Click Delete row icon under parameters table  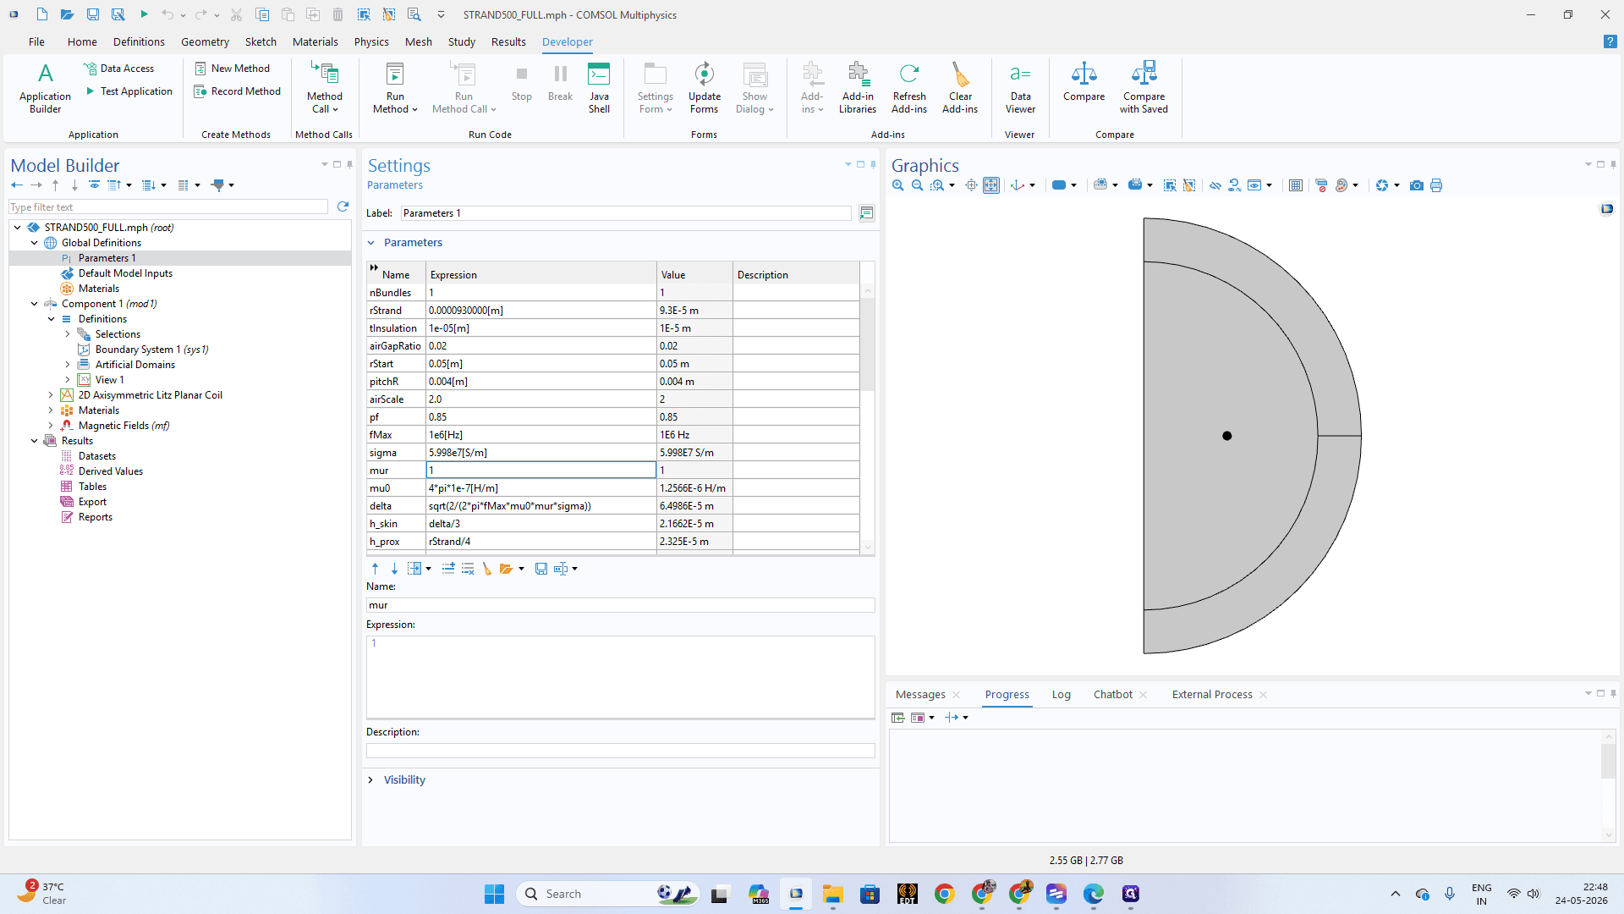click(468, 569)
